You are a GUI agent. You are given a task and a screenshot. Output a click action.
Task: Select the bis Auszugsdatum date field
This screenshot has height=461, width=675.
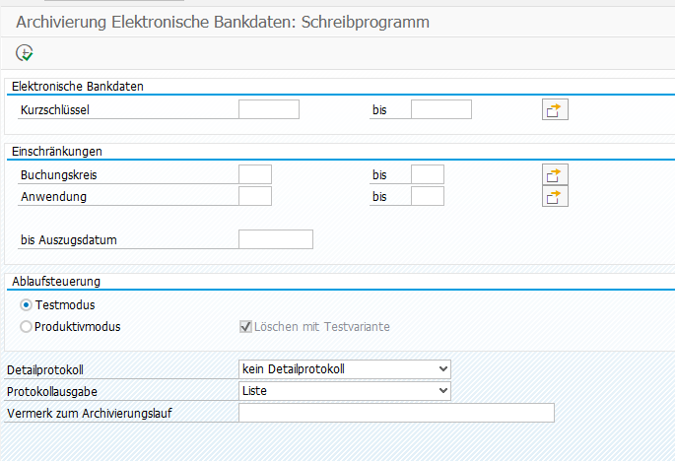click(x=276, y=239)
